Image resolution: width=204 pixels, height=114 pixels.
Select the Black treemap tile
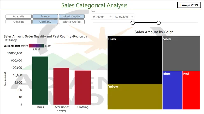135,60
